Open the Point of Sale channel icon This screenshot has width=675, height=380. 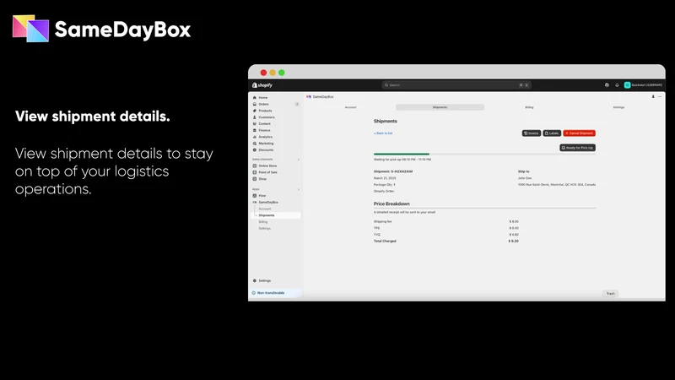(x=255, y=172)
